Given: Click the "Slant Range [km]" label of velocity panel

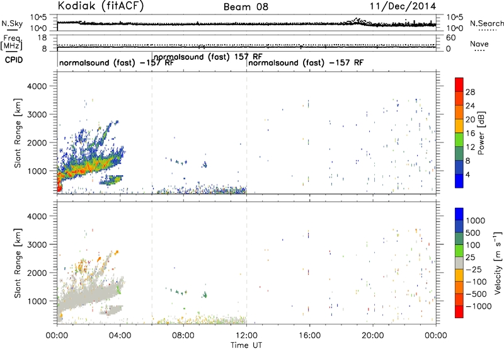Looking at the screenshot, I should click(18, 263).
